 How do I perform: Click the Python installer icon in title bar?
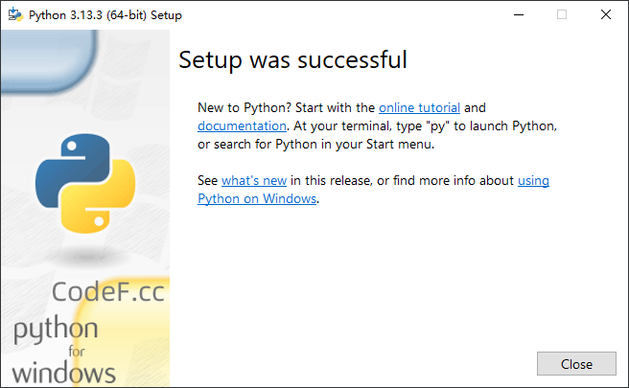pos(15,14)
